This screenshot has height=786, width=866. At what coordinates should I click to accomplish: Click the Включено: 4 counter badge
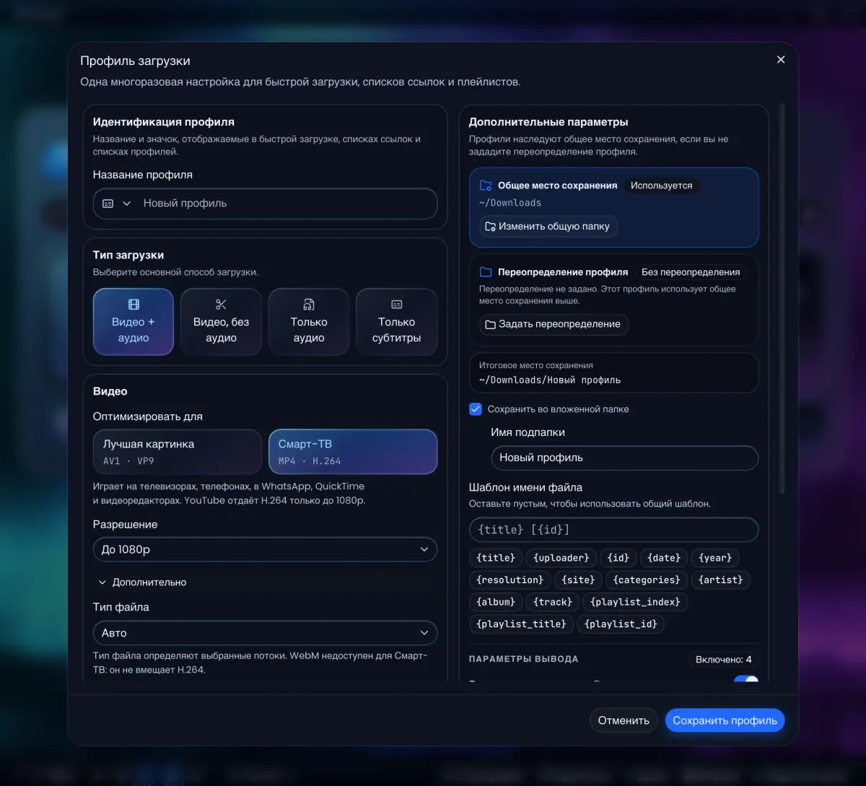724,659
